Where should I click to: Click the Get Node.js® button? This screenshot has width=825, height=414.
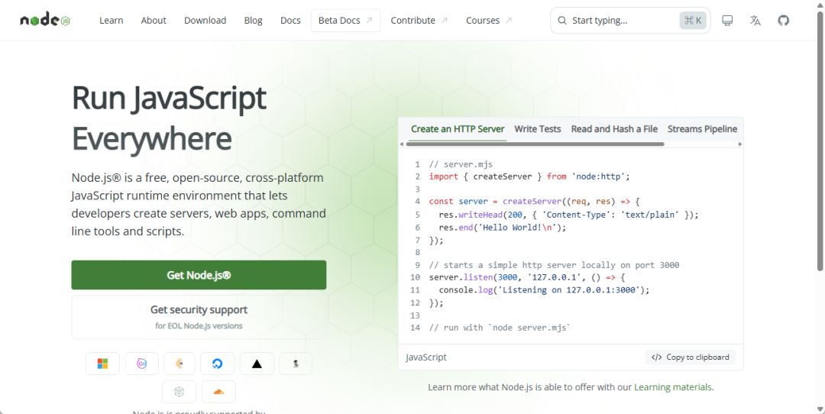click(199, 274)
